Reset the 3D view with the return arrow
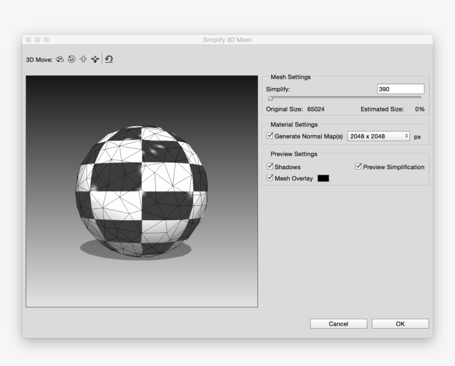 pyautogui.click(x=109, y=59)
